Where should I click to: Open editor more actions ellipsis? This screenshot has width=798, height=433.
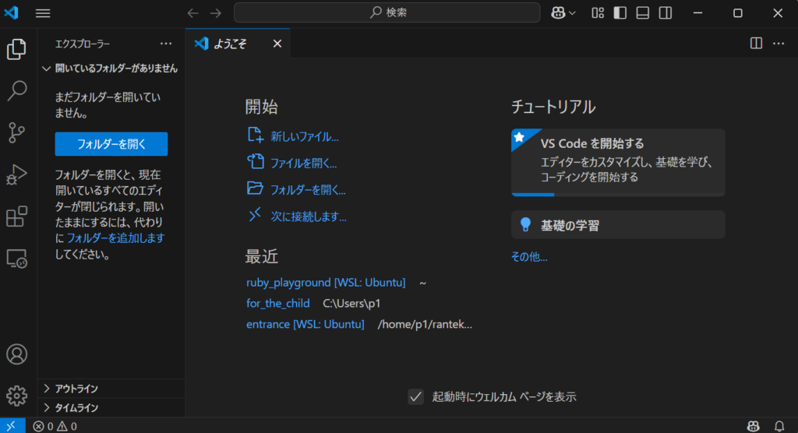click(x=779, y=44)
